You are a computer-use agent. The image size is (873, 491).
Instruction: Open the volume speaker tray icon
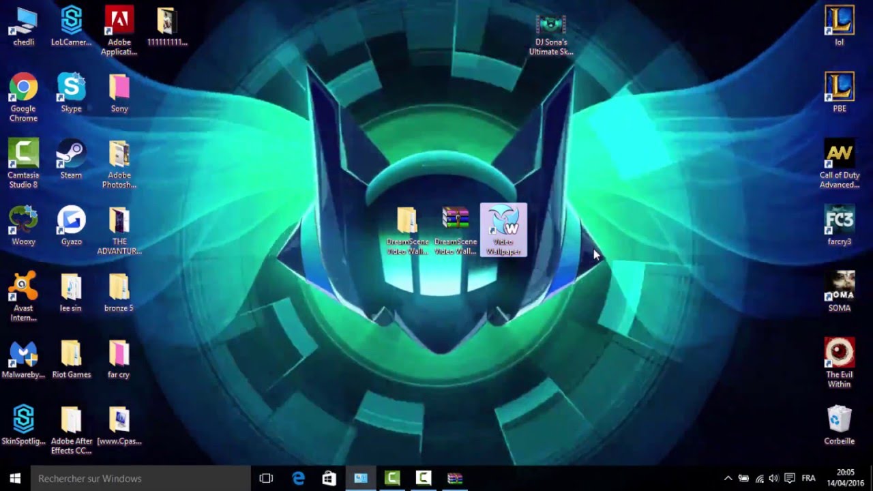(x=774, y=479)
